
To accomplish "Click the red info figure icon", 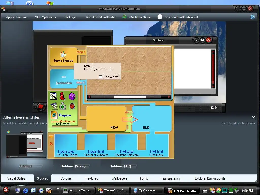I will 62,96.
